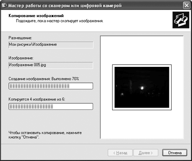Click the Мои рисунки\Изображение location field

click(x=51, y=45)
